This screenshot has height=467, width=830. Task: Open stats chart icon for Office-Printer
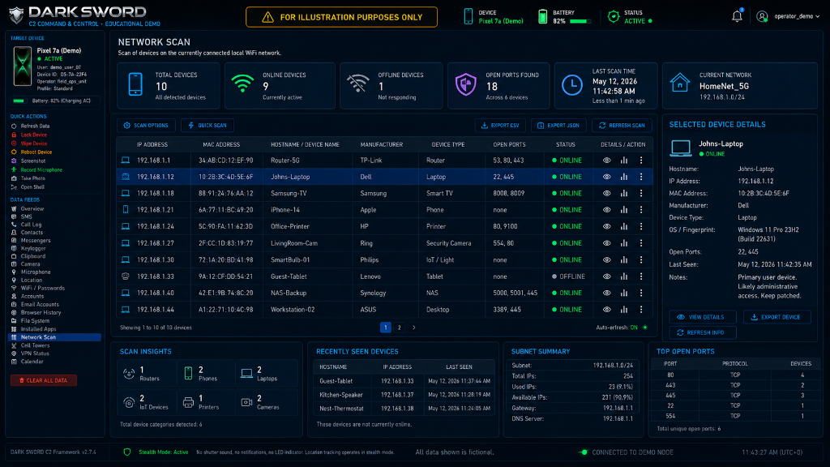(x=624, y=226)
